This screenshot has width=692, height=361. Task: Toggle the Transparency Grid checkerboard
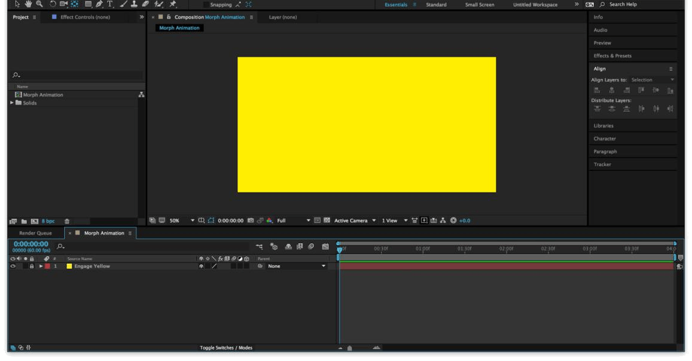[x=327, y=221]
